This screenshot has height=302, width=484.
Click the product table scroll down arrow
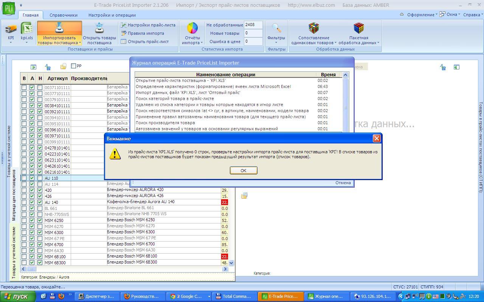click(x=231, y=263)
